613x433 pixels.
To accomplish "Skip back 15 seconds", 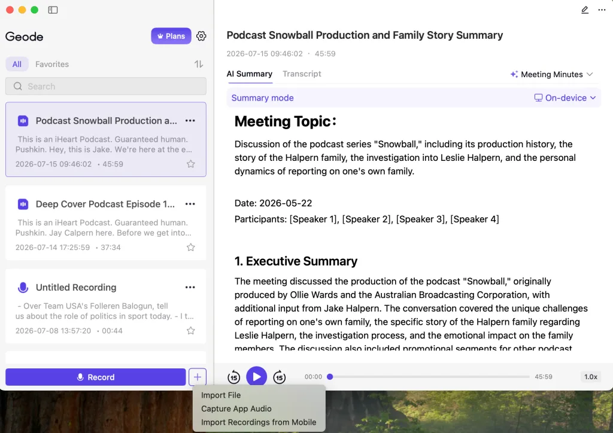I will click(234, 377).
